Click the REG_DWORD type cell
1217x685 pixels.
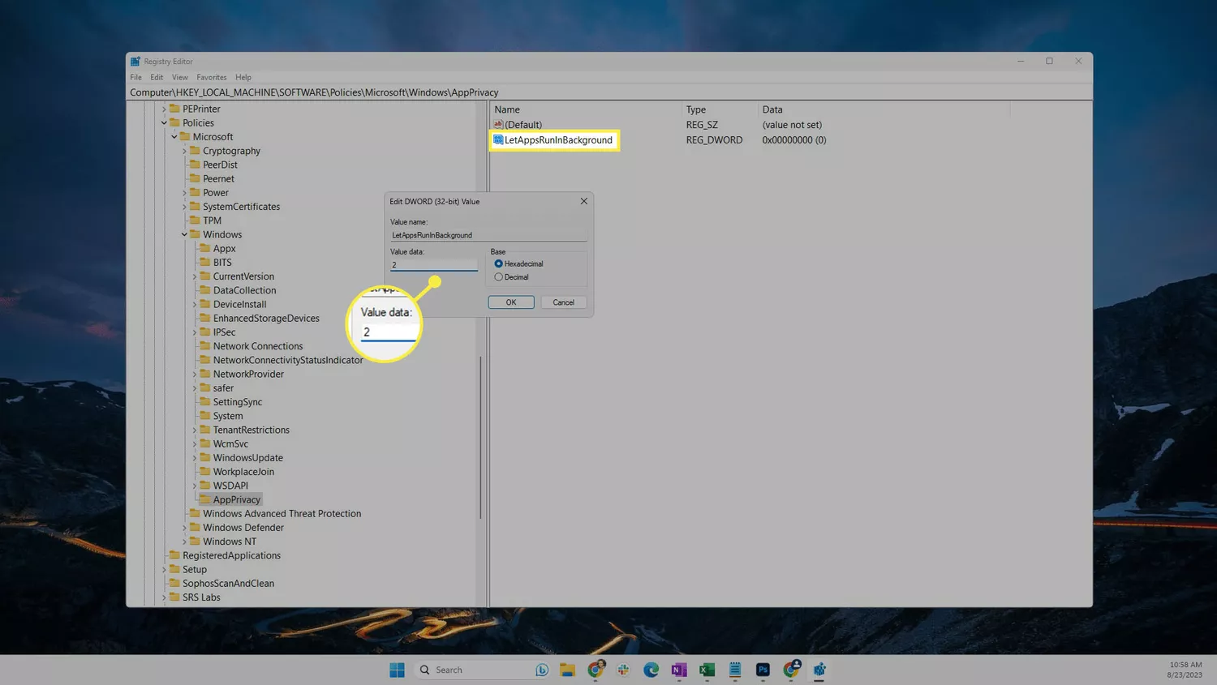pos(714,140)
